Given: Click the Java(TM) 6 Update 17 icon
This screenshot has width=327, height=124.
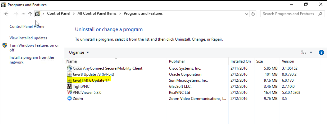Looking at the screenshot, I should [69, 80].
